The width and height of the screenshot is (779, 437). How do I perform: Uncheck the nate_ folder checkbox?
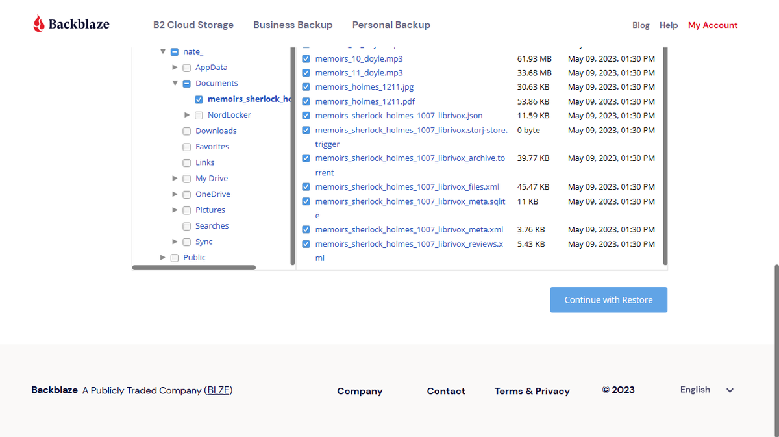(174, 51)
